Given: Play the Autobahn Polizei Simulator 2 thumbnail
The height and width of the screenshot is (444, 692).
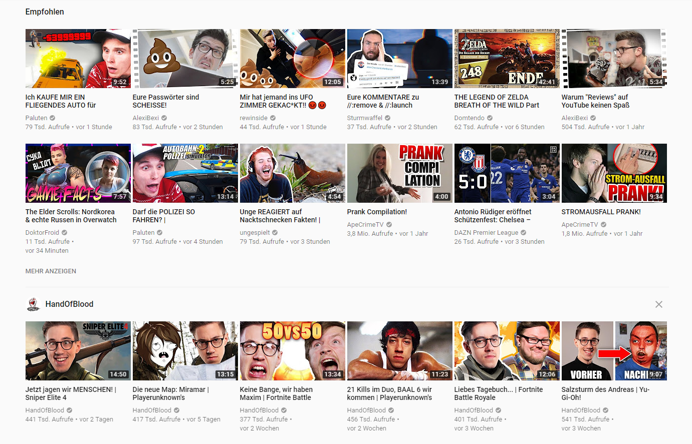Looking at the screenshot, I should [185, 173].
